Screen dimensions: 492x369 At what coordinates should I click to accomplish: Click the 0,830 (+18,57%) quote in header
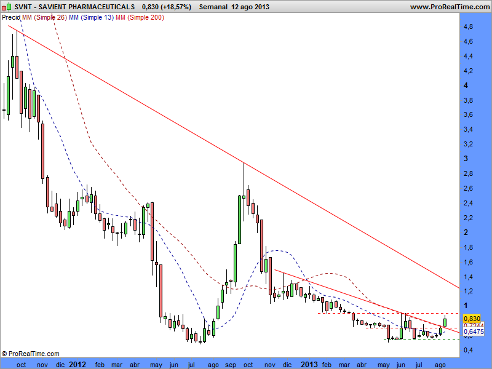pyautogui.click(x=166, y=7)
